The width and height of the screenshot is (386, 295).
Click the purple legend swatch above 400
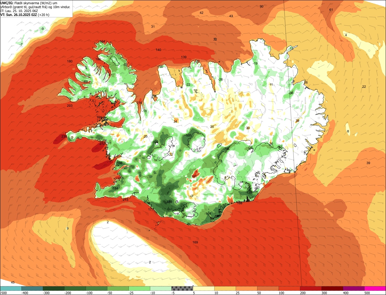(x=354, y=288)
